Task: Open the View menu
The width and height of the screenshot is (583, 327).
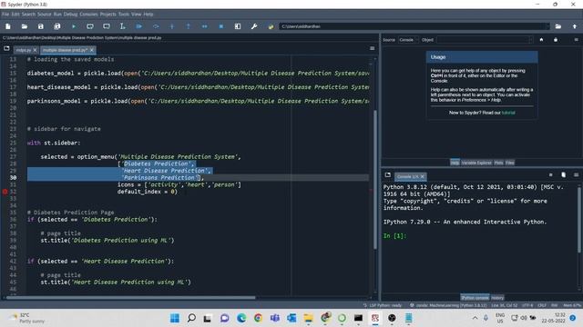Action: (x=136, y=15)
